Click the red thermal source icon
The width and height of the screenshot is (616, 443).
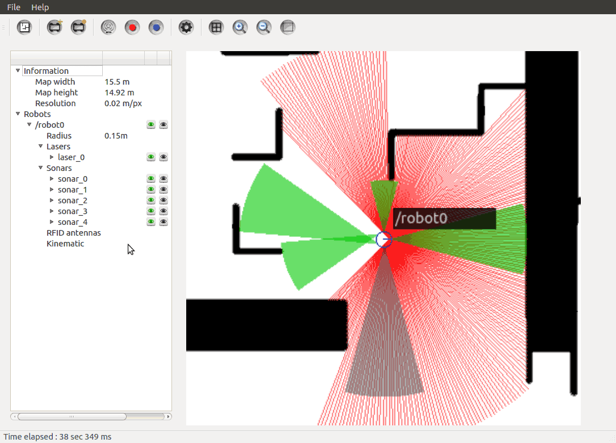(x=132, y=27)
